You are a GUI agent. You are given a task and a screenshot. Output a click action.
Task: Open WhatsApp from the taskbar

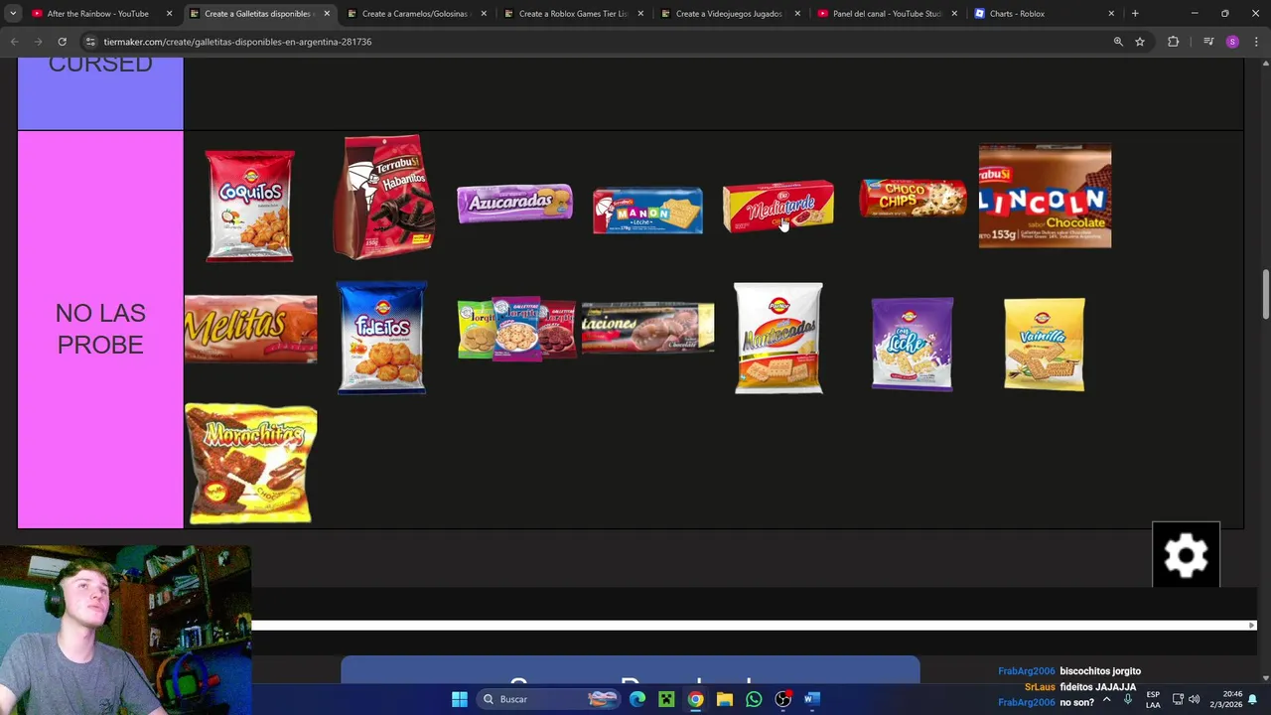754,699
